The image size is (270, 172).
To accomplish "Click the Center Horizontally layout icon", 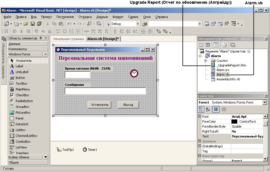I will 143,31.
